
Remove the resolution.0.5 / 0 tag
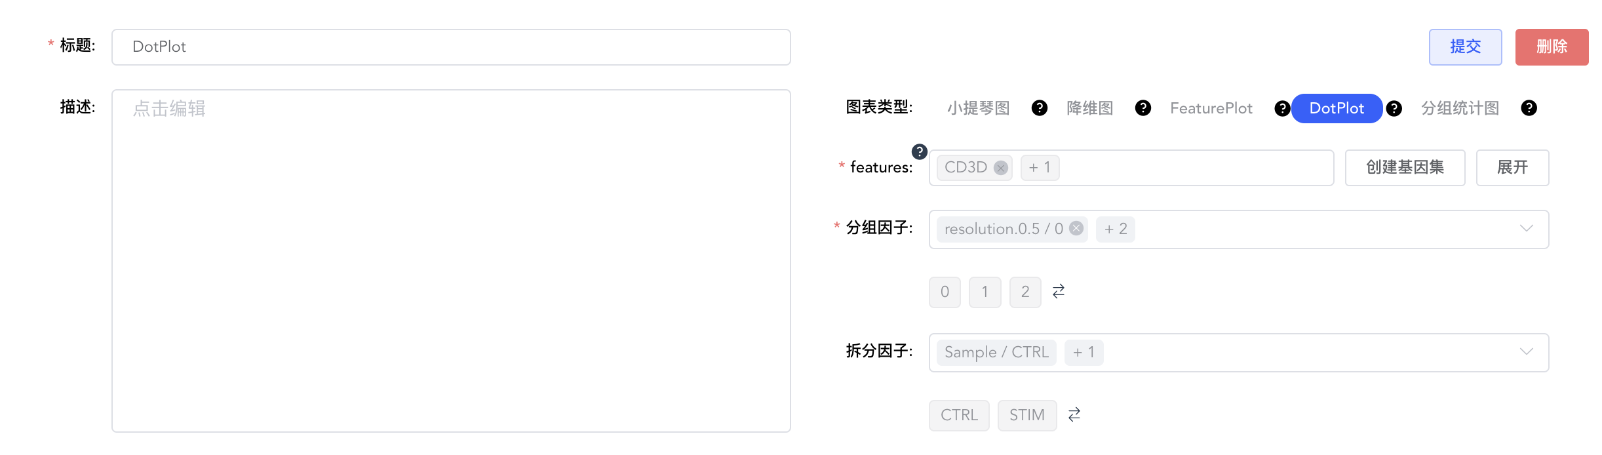pyautogui.click(x=1076, y=228)
